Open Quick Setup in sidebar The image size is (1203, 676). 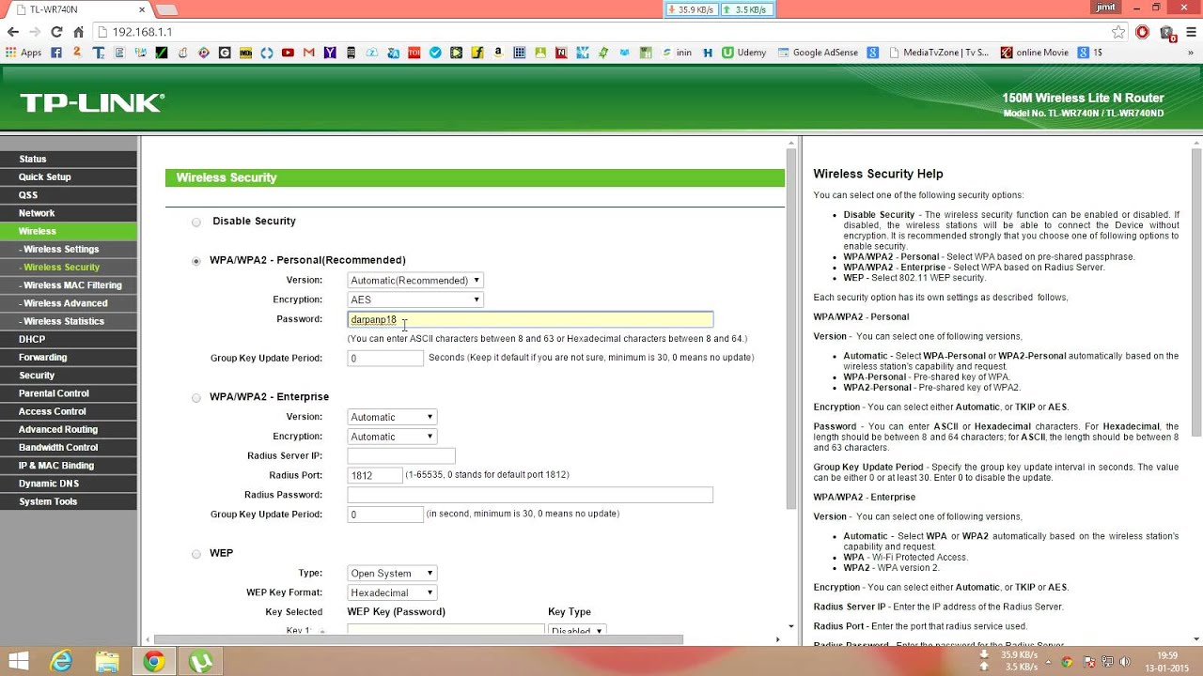tap(69, 177)
